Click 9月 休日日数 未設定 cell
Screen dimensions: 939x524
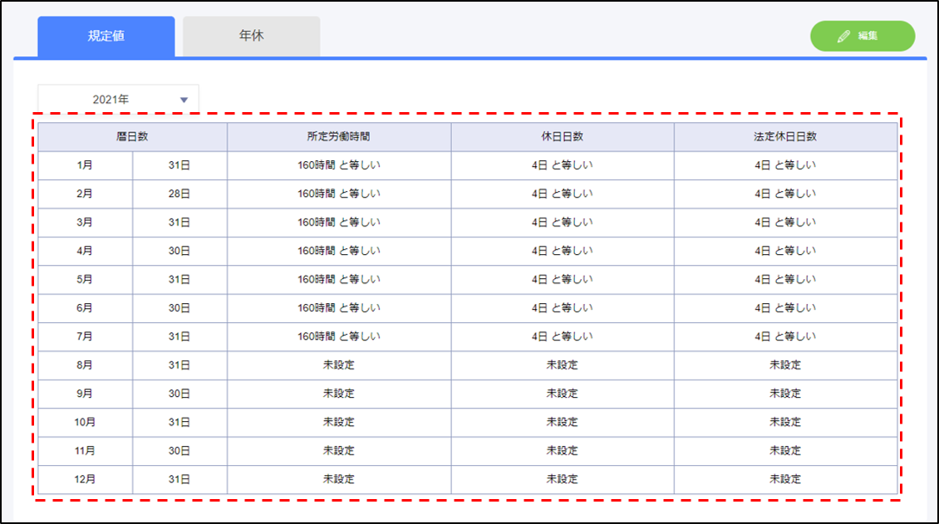[x=563, y=394]
